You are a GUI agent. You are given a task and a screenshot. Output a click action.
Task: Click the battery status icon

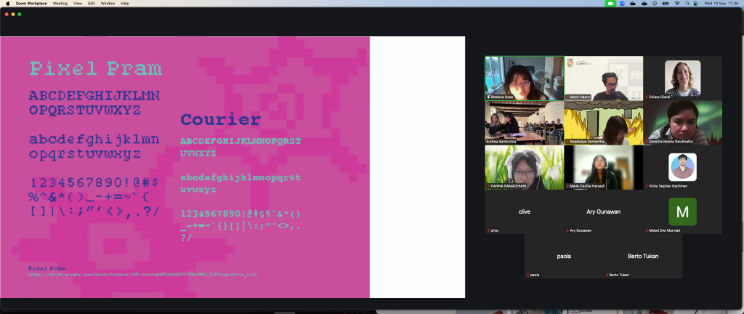pyautogui.click(x=666, y=4)
